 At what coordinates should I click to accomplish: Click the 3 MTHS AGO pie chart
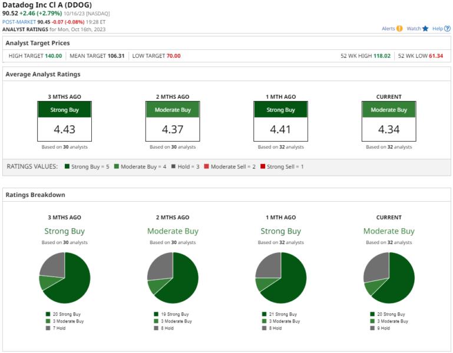pyautogui.click(x=65, y=278)
